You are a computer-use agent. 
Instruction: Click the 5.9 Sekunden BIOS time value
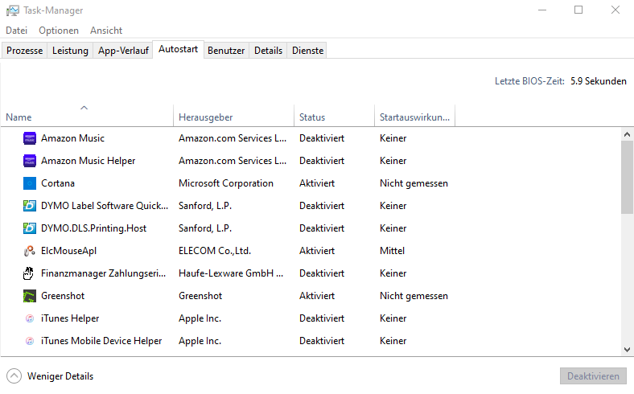tap(599, 81)
